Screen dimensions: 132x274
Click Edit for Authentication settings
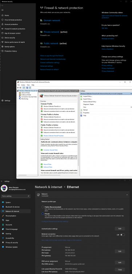pos(120,229)
